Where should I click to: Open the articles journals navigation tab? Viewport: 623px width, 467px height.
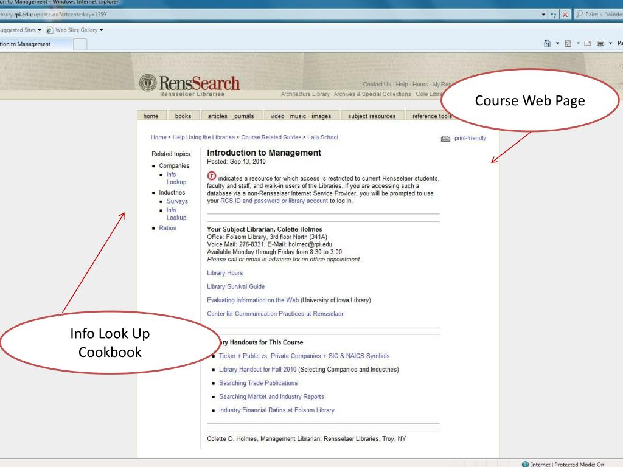coord(231,116)
